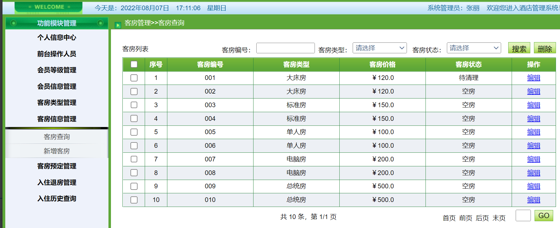
Task: Edit room 004 via 编辑 link
Action: point(534,119)
